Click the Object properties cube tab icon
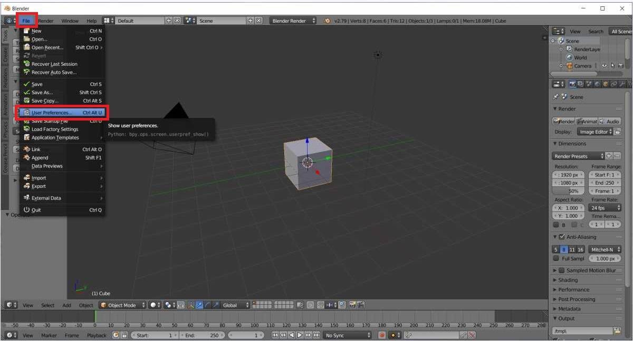The height and width of the screenshot is (341, 633). tap(606, 84)
